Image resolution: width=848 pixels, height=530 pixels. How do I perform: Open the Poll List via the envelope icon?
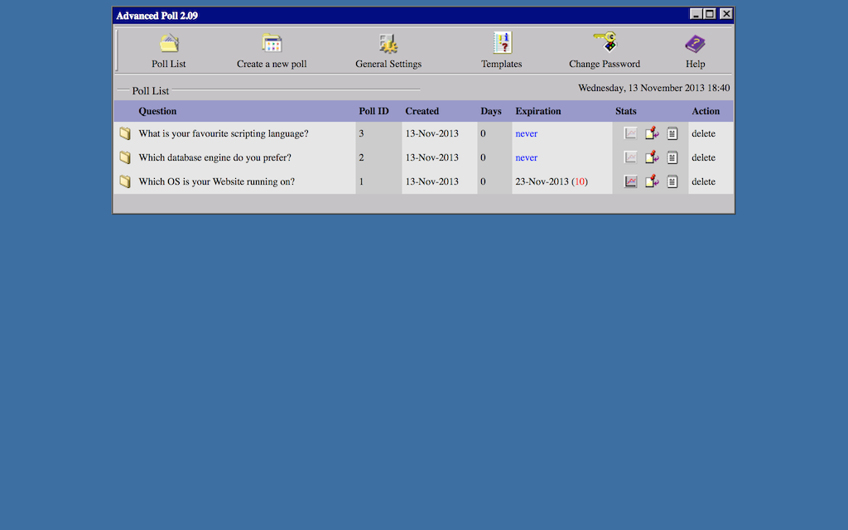pyautogui.click(x=168, y=42)
